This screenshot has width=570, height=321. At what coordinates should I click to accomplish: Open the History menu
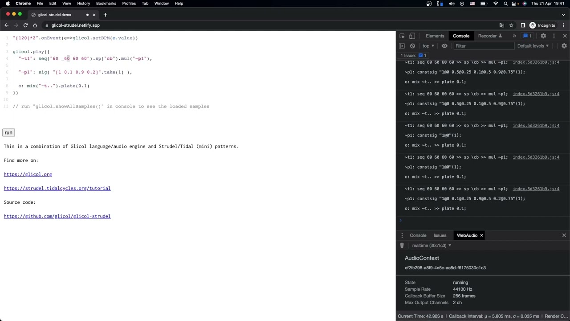point(83,4)
